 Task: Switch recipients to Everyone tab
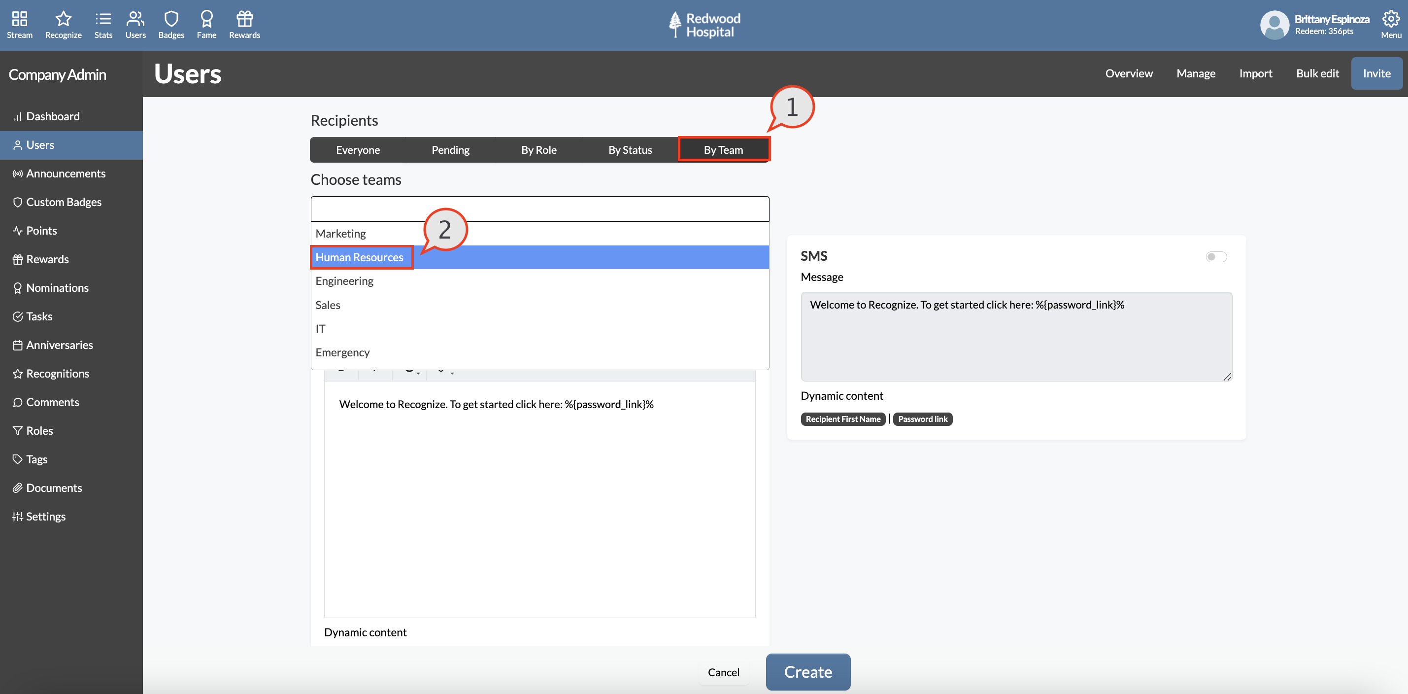(x=358, y=150)
